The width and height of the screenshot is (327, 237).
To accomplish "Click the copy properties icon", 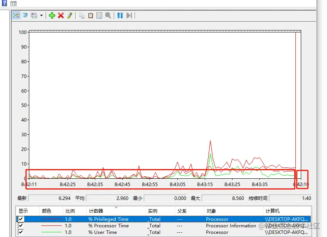I will click(82, 15).
